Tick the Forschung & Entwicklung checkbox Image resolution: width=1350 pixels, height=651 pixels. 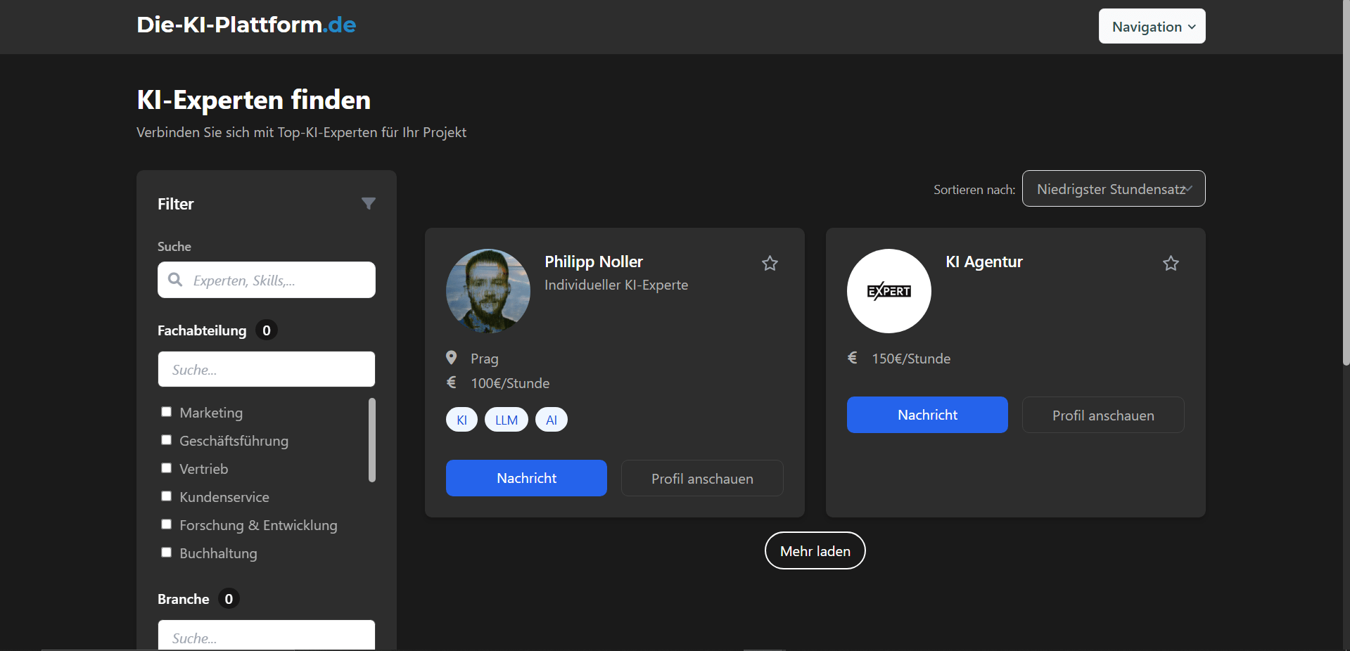pyautogui.click(x=167, y=524)
